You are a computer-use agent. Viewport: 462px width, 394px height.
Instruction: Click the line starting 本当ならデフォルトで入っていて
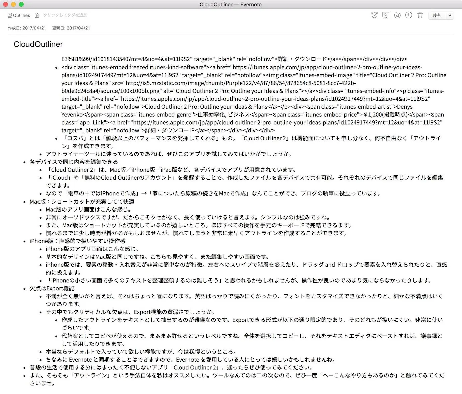click(x=141, y=352)
